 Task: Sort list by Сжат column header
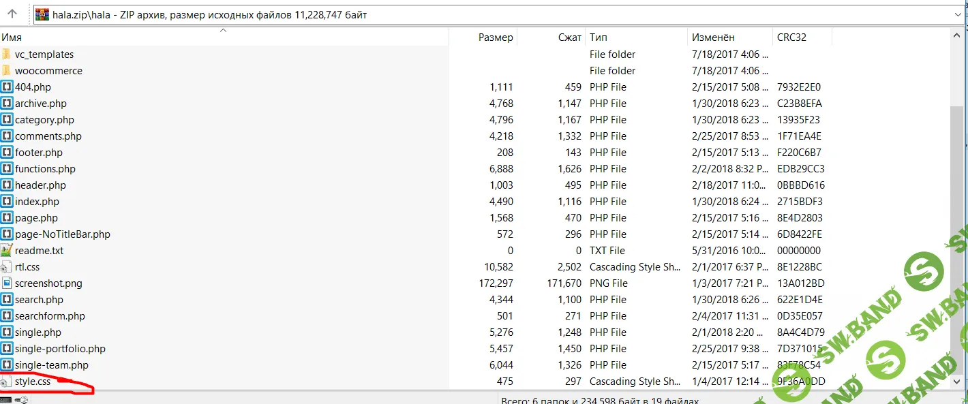click(x=569, y=37)
